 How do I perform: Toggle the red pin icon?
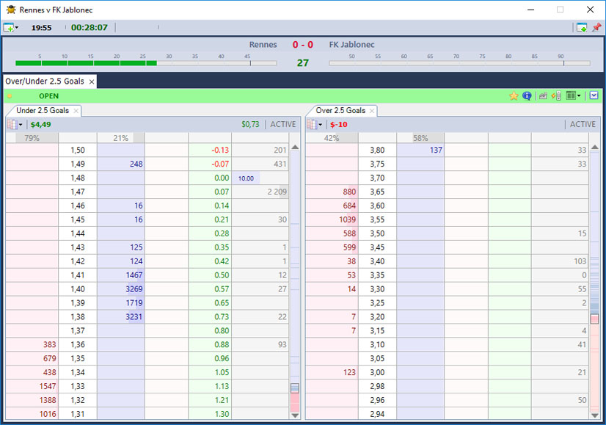pos(596,27)
